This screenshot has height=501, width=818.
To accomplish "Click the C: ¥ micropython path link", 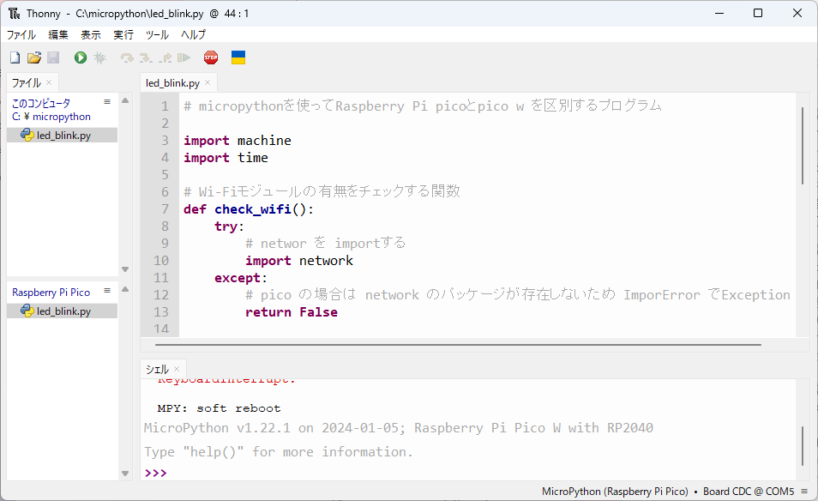I will 51,117.
